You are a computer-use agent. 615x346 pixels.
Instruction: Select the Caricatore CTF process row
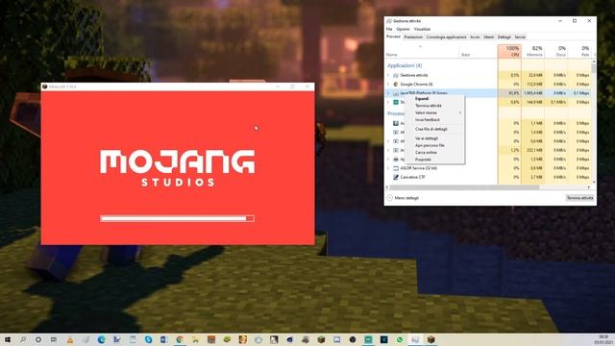click(x=488, y=177)
